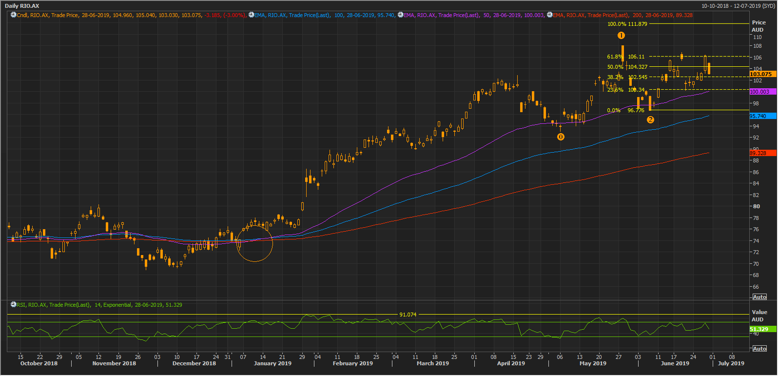Click the Daily RIO.AX chart title
The height and width of the screenshot is (376, 778).
pyautogui.click(x=22, y=6)
